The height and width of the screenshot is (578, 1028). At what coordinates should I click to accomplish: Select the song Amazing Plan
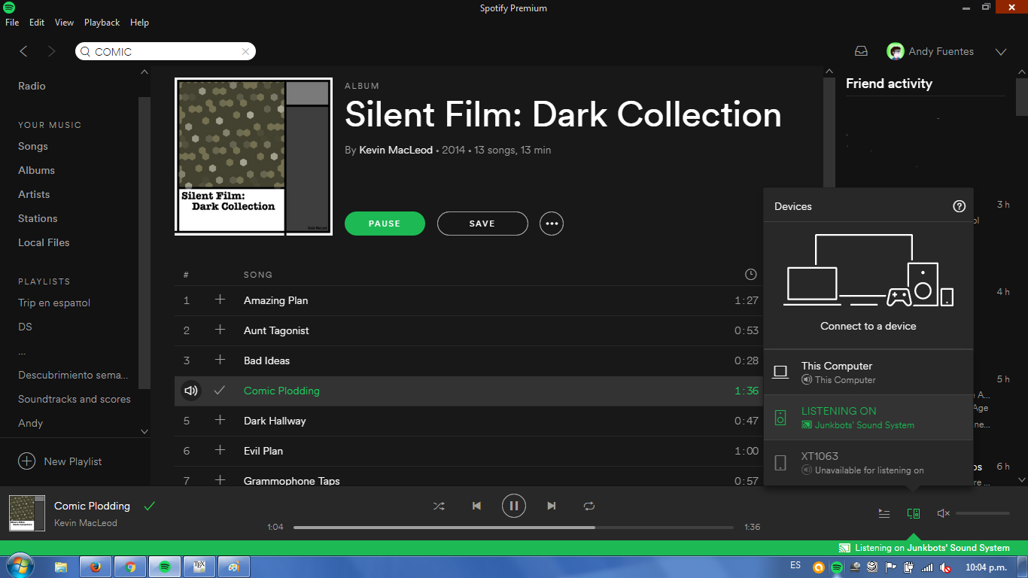coord(275,300)
